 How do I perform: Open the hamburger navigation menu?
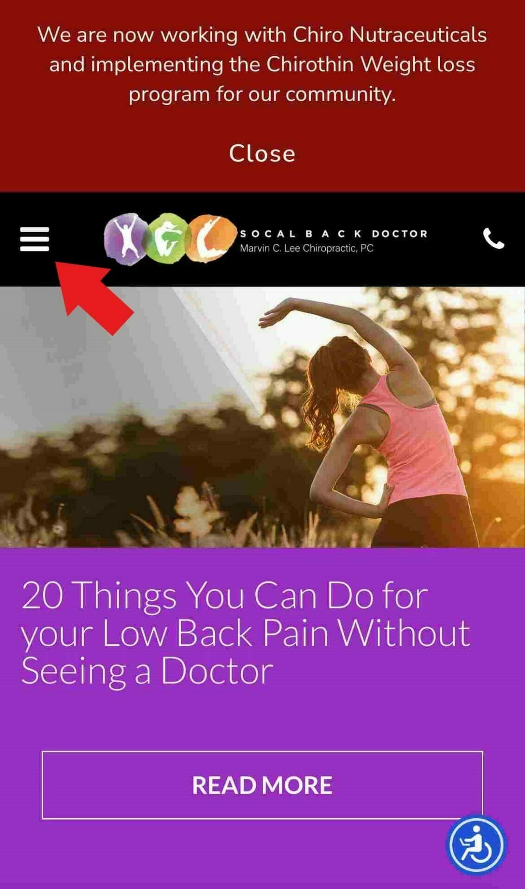pos(35,239)
